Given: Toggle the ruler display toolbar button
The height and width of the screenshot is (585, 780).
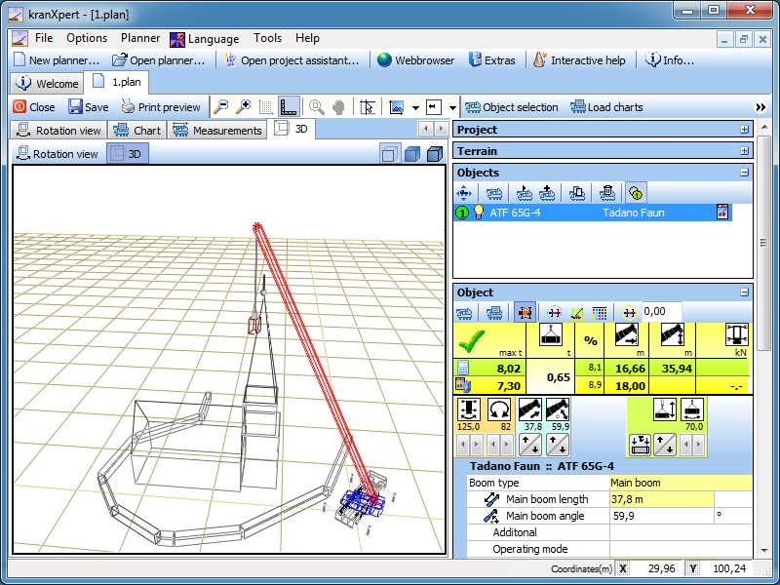Looking at the screenshot, I should coord(288,107).
